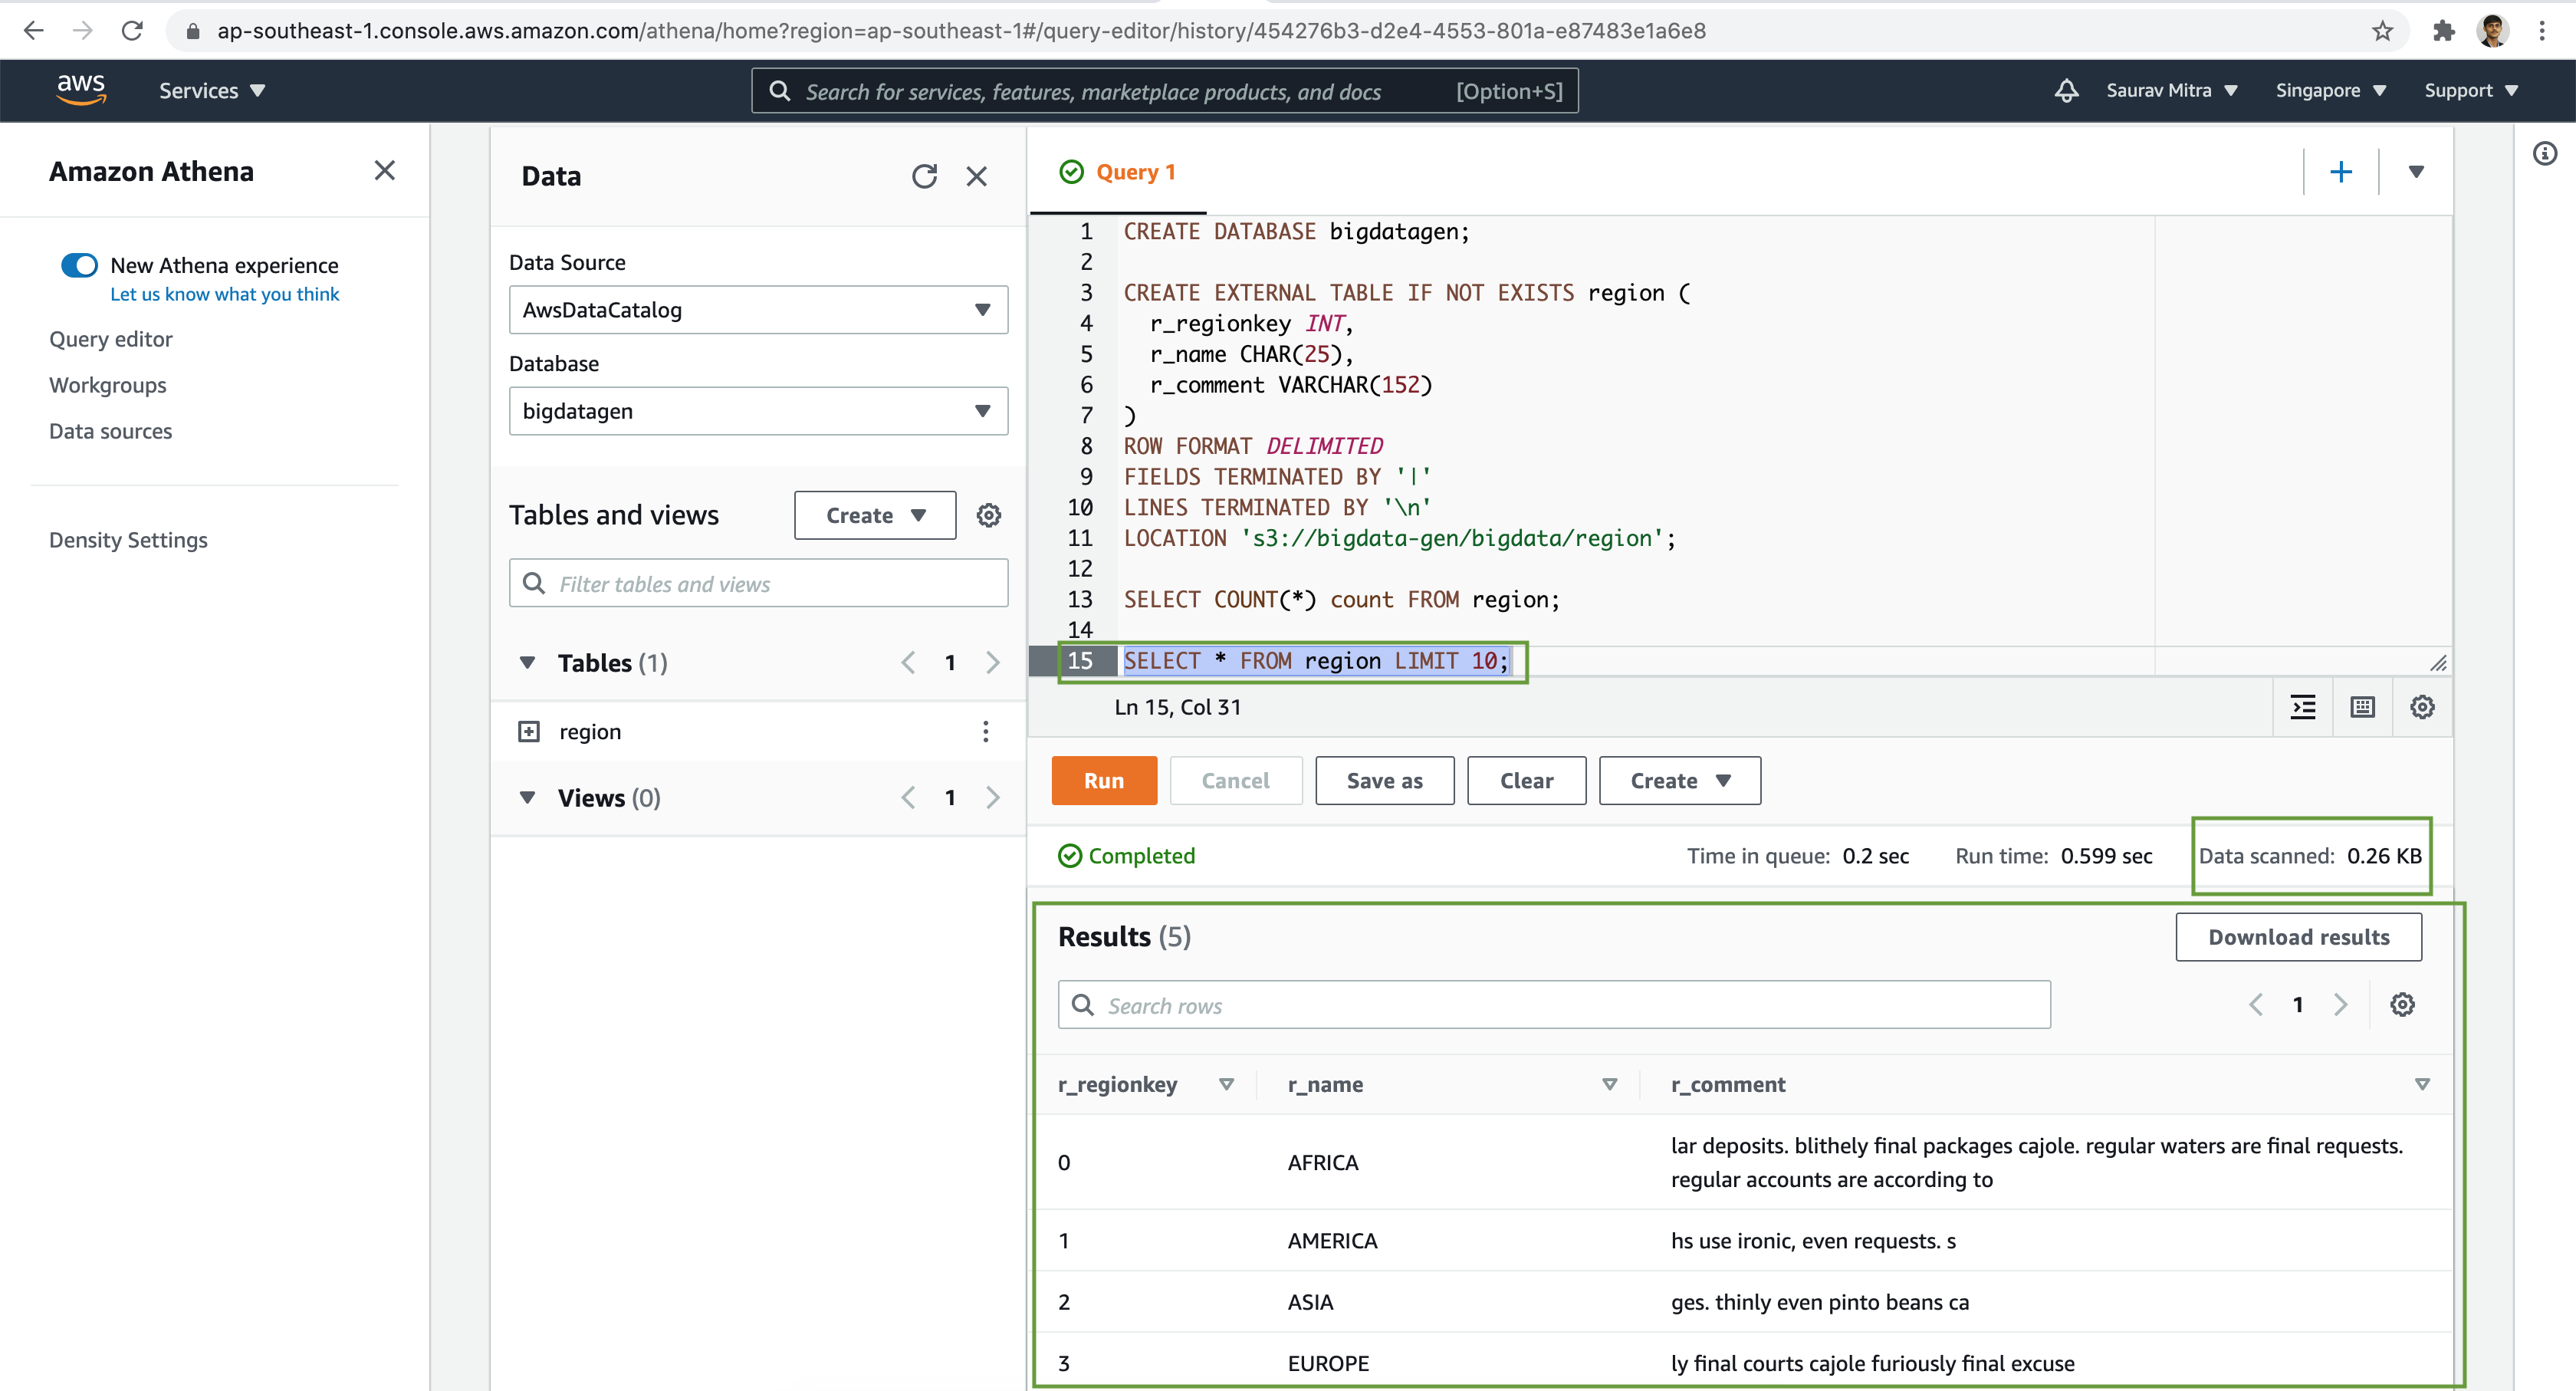Run the selected query

(x=1104, y=781)
